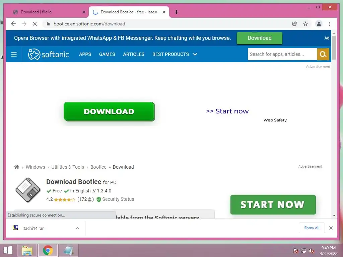The image size is (343, 257).
Task: Open a new tab
Action: pyautogui.click(x=176, y=12)
